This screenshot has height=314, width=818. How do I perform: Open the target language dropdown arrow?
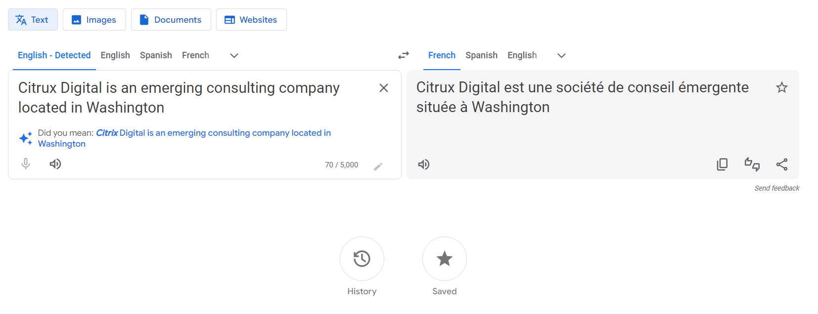pos(561,55)
